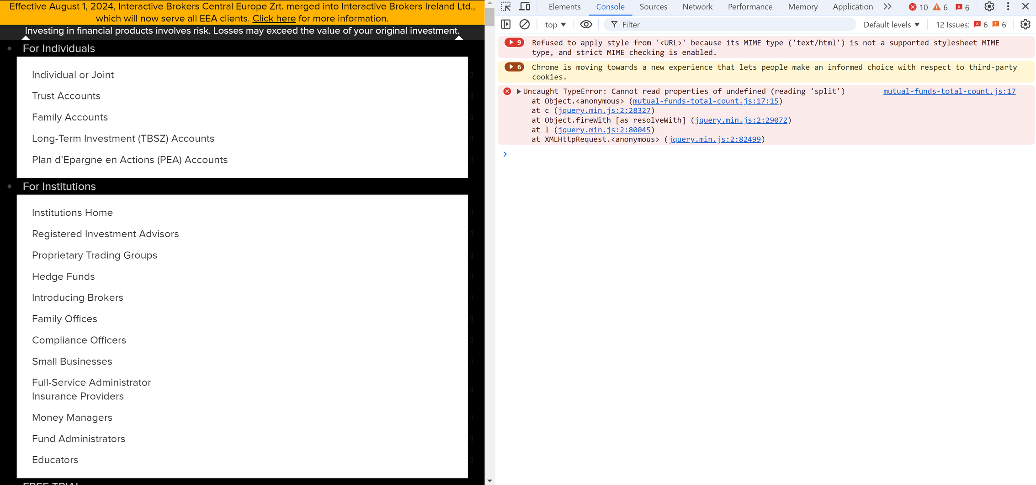
Task: Open the Small Businesses link
Action: (72, 361)
